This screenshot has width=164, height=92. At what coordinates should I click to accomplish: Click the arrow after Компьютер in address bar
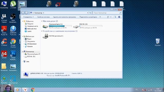(x=44, y=13)
